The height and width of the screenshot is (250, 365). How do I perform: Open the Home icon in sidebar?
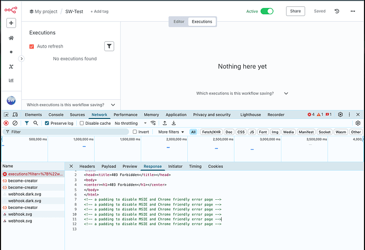pyautogui.click(x=11, y=38)
